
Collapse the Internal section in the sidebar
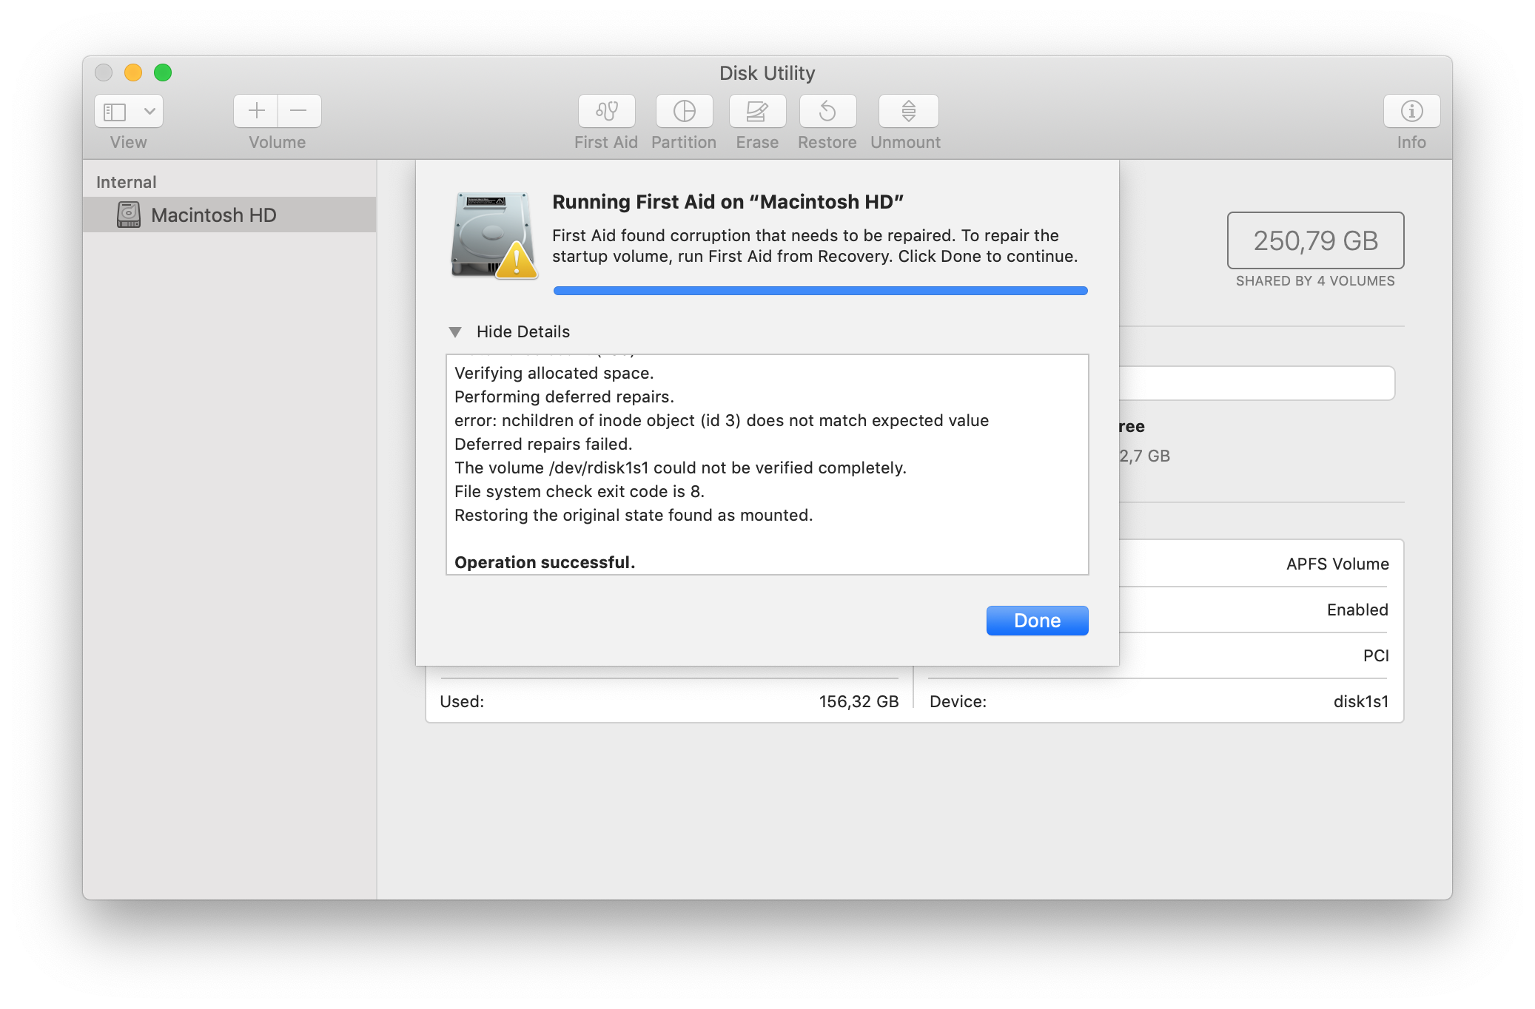coord(125,181)
